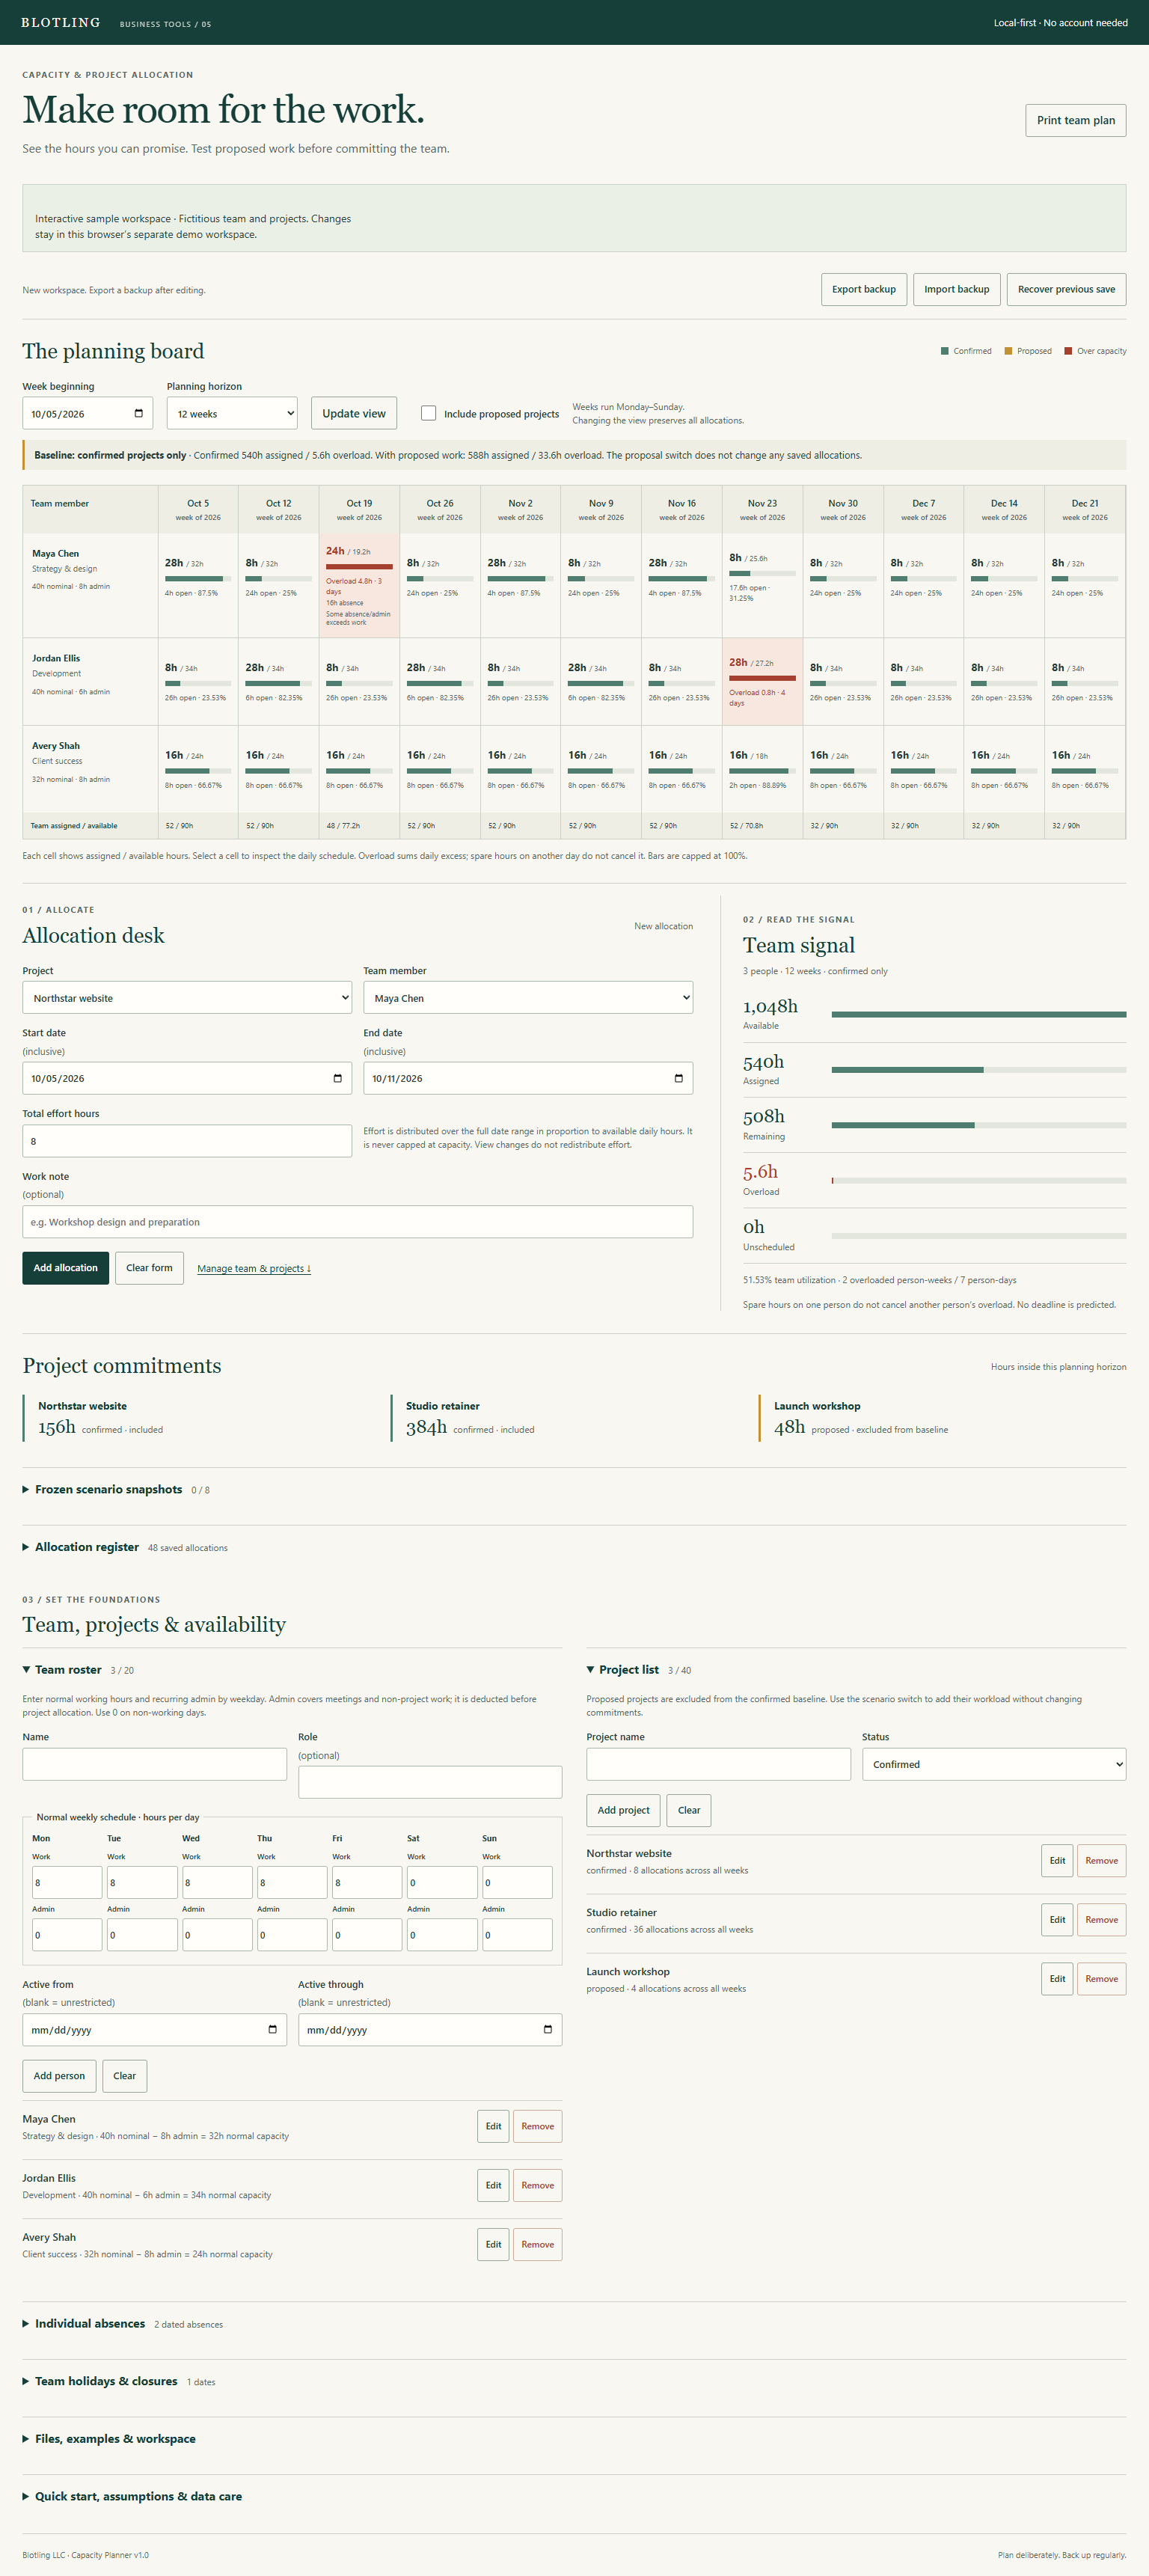1149x2576 pixels.
Task: Clear the team roster form
Action: coord(125,2076)
